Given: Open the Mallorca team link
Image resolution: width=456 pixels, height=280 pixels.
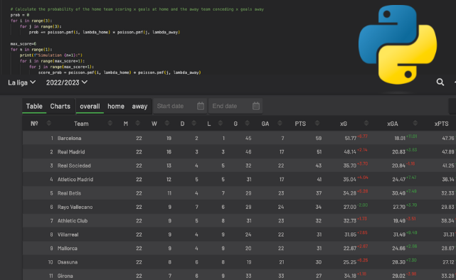Looking at the screenshot, I should click(x=67, y=248).
